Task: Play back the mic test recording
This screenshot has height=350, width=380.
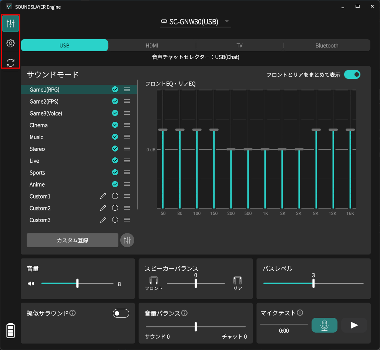Action: (354, 325)
